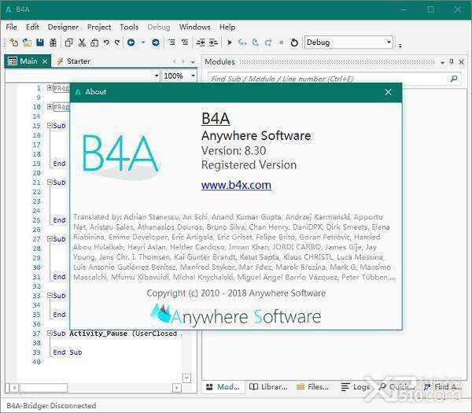
Task: Collapse the Sub on line 33
Action: (x=50, y=295)
